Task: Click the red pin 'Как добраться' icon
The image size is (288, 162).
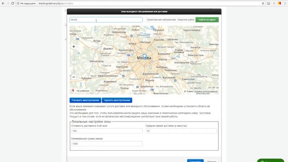Action: click(x=73, y=91)
